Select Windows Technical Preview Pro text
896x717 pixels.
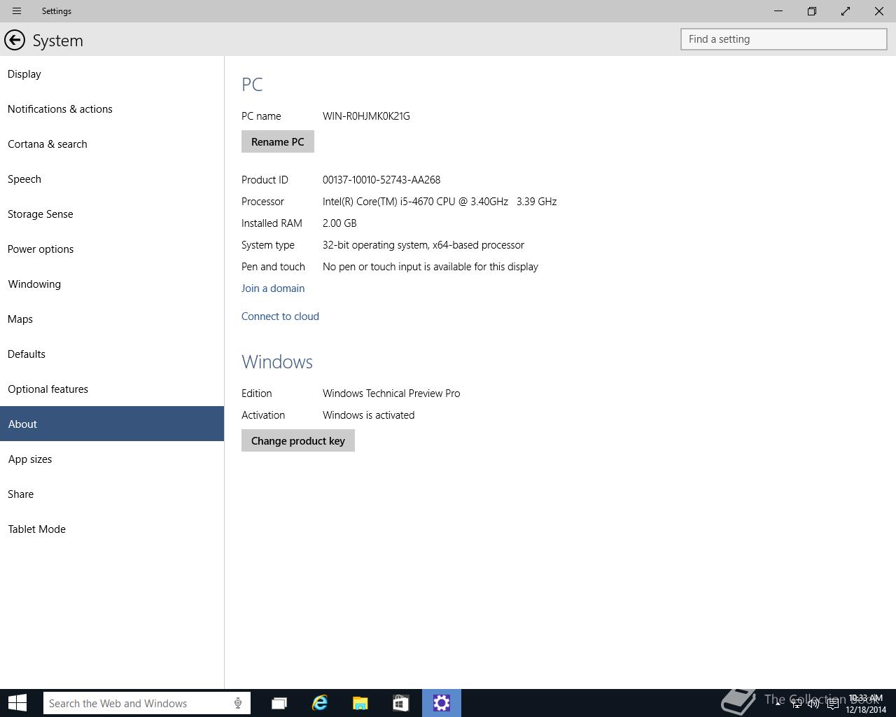tap(391, 394)
